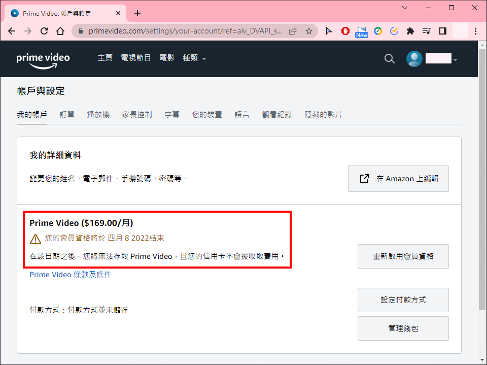The height and width of the screenshot is (365, 487).
Task: Open the 您的裝置 tab
Action: (207, 115)
